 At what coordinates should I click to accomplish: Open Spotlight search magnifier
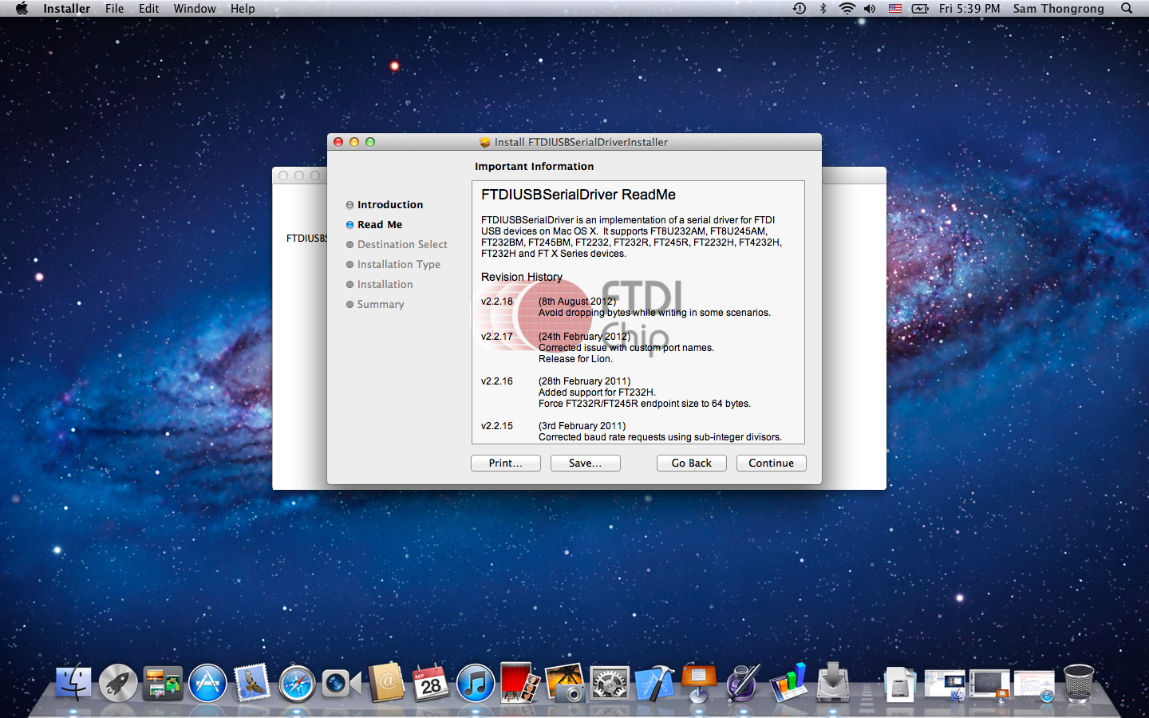click(1127, 8)
